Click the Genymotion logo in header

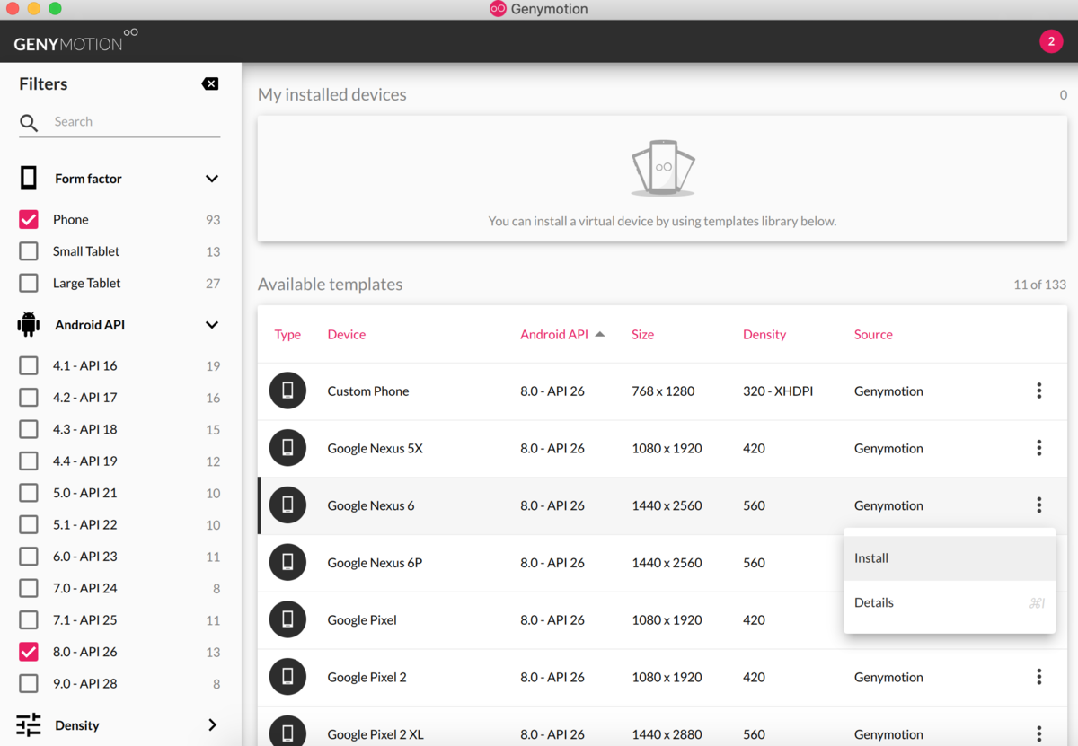76,40
